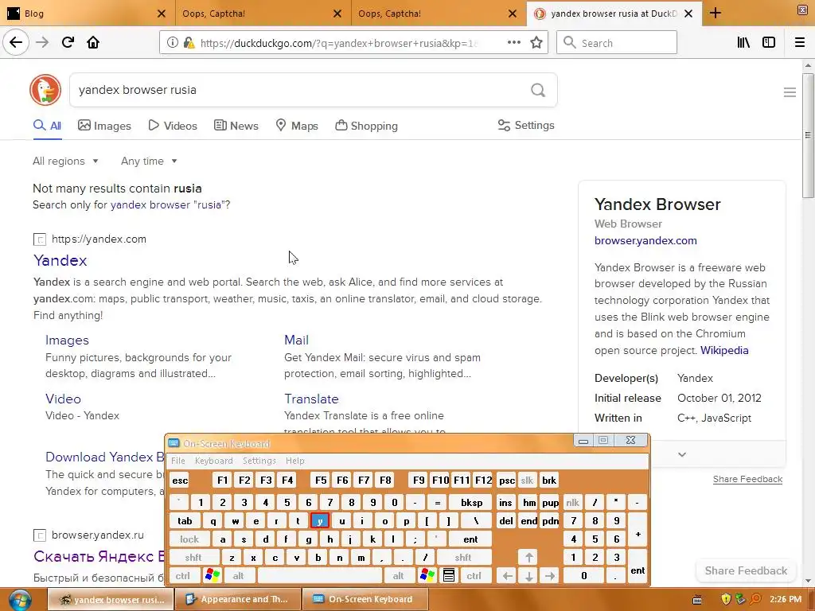The image size is (815, 611).
Task: Switch to the Images search tab
Action: pyautogui.click(x=104, y=126)
